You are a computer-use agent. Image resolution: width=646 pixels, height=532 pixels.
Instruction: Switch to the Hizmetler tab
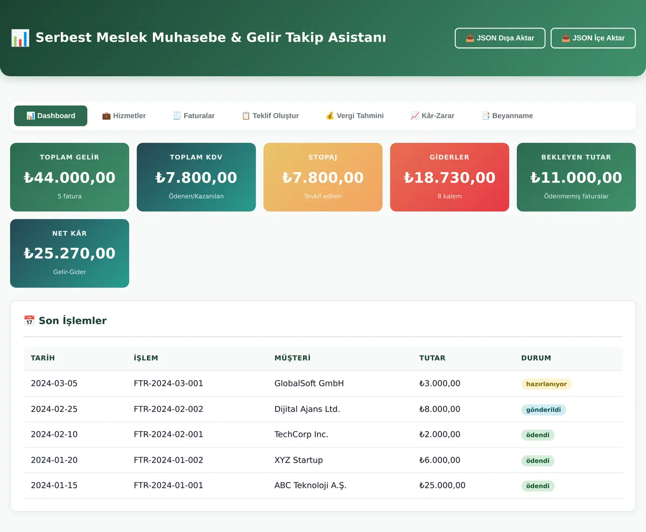tap(124, 116)
